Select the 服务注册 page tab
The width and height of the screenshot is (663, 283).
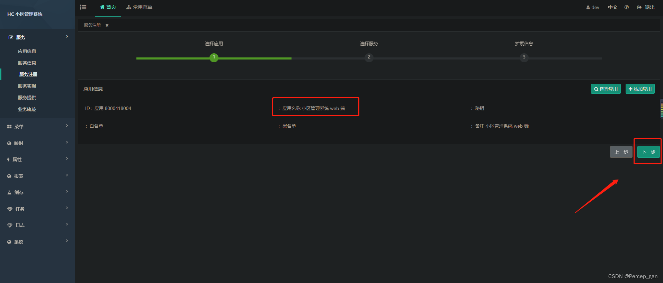tap(92, 25)
